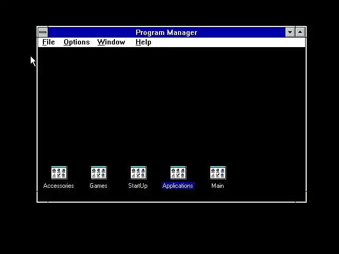Select the Main program group icon
This screenshot has width=339, height=254.
pos(218,173)
